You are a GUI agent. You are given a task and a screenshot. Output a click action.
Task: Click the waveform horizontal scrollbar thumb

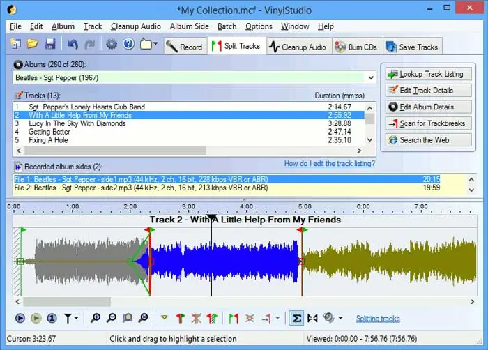pyautogui.click(x=67, y=301)
